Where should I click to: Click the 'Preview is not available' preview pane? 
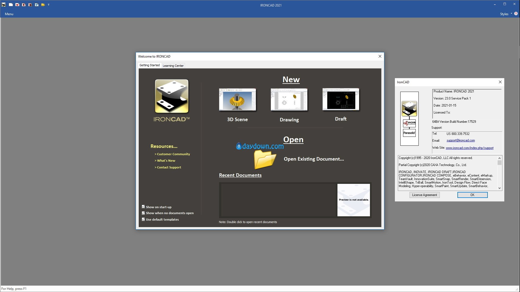(x=354, y=200)
